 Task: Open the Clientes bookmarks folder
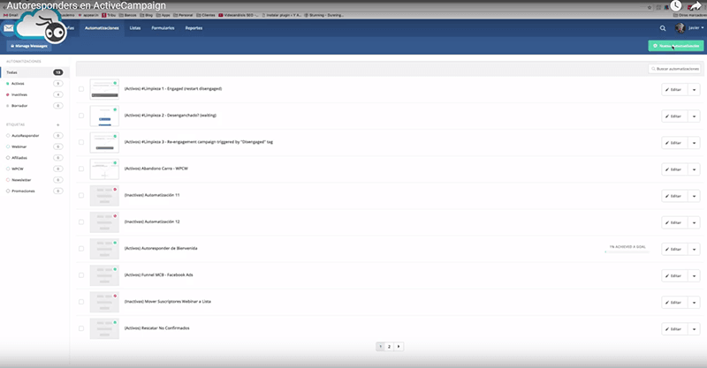[x=206, y=15]
